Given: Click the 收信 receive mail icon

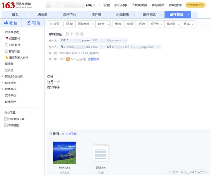Looking at the screenshot, I should [x=6, y=23].
